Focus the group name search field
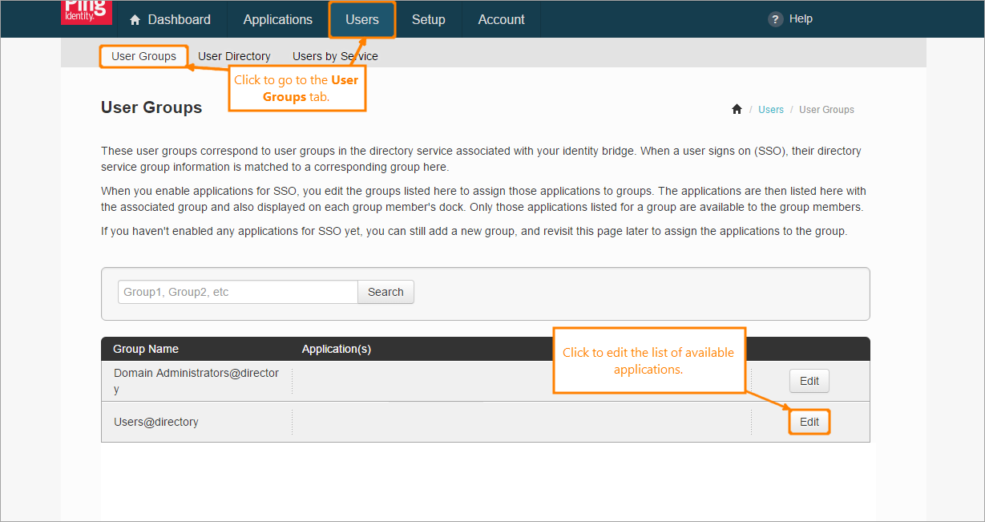This screenshot has height=522, width=985. [x=237, y=292]
